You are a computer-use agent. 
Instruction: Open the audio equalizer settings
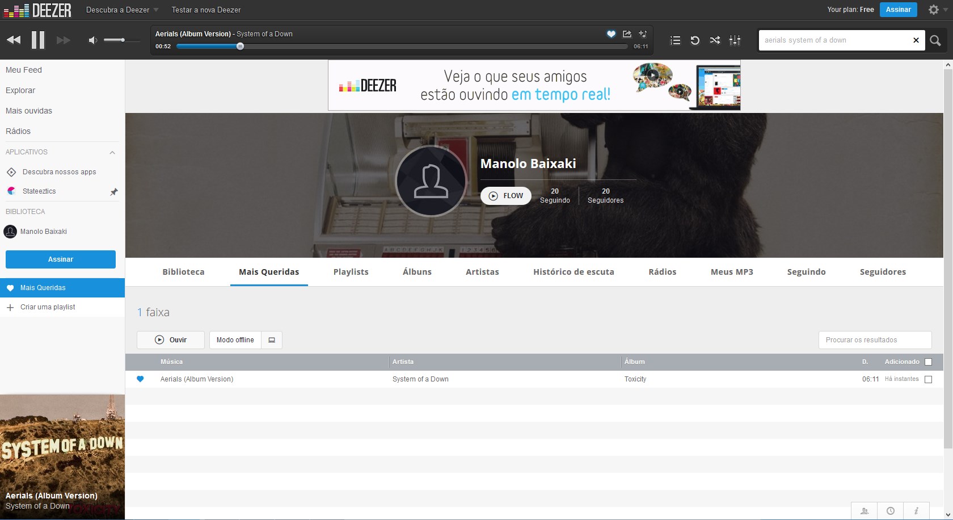(735, 40)
